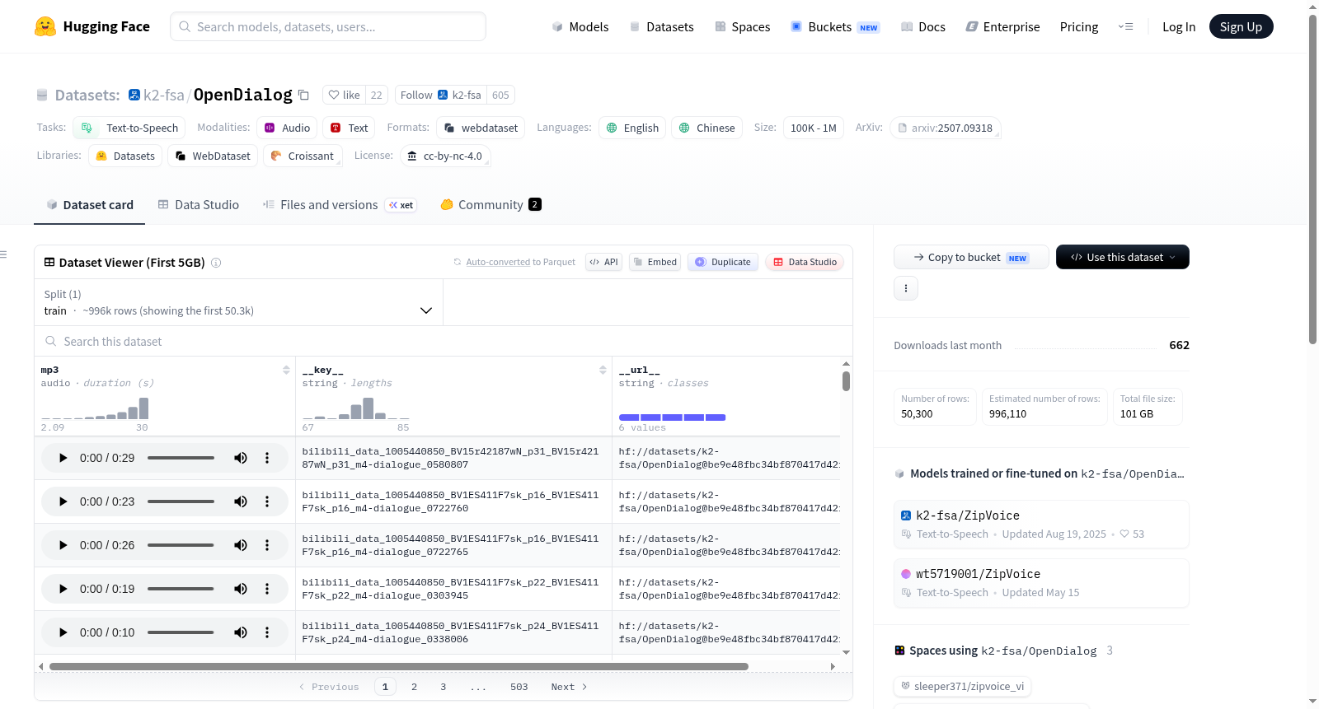
Task: Open more options for 0:19 audio
Action: (267, 589)
